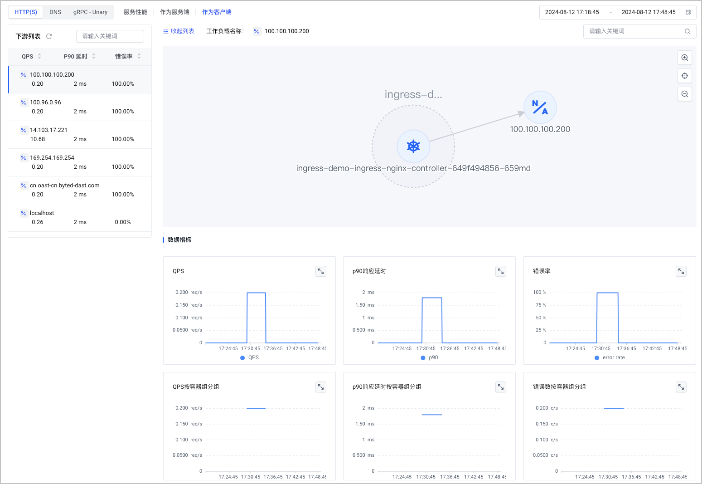Click the icon of 100.96.0.96 row
Screen dimensions: 702x484
click(24, 103)
